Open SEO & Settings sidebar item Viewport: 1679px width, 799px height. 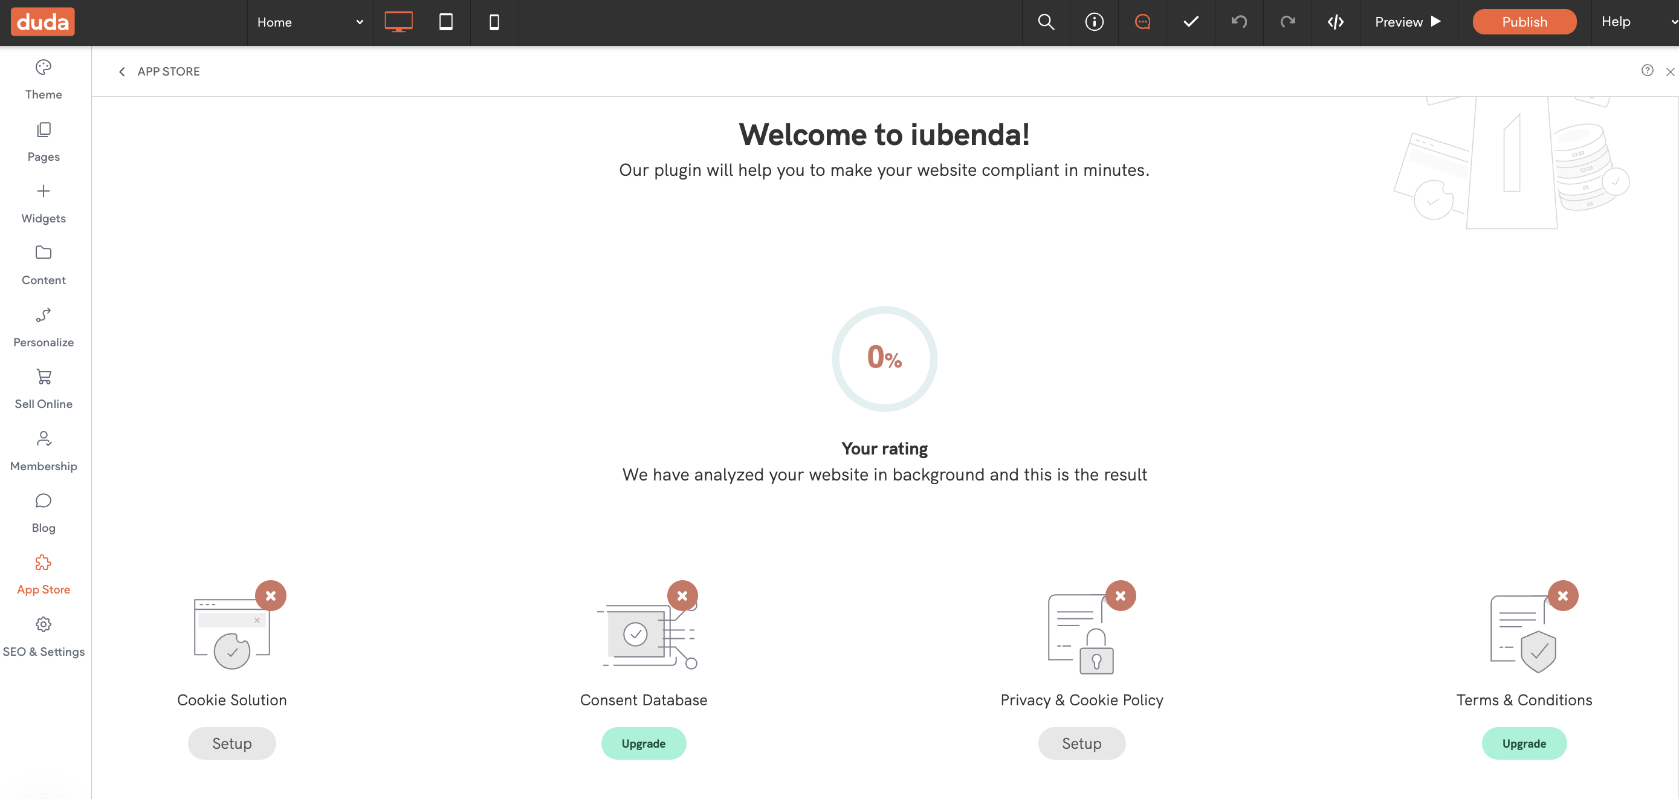pos(44,637)
